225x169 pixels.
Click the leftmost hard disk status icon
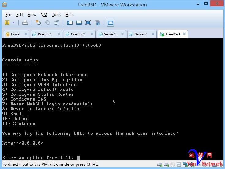pos(160,164)
